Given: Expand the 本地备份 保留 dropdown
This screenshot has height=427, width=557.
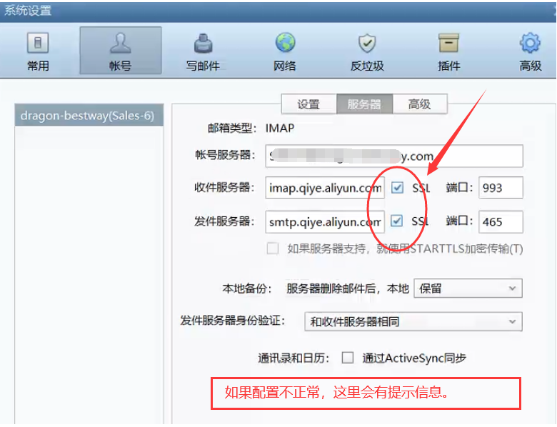Looking at the screenshot, I should pyautogui.click(x=468, y=288).
